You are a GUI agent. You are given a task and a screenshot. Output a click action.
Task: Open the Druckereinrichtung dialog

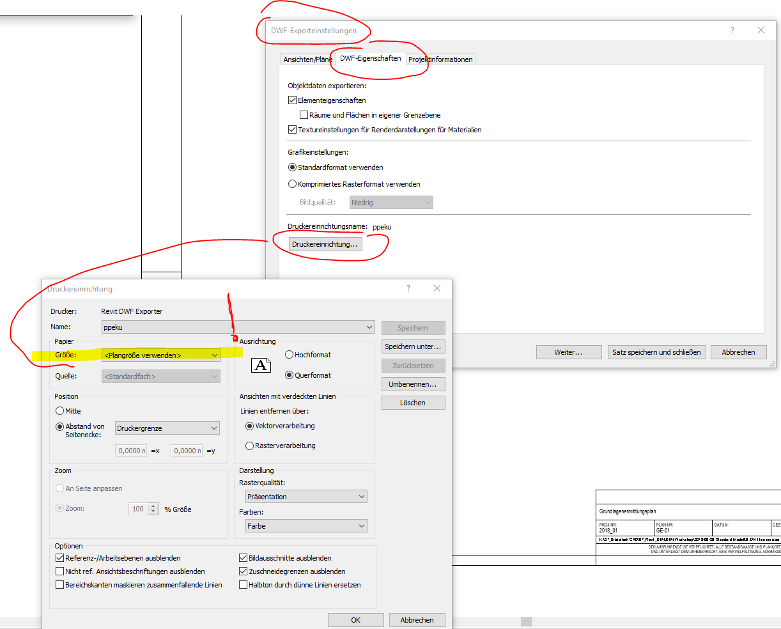pyautogui.click(x=327, y=244)
